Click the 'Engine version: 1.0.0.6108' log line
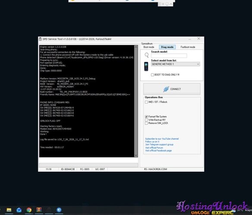Screen dimensions: 252x215 point(53,47)
